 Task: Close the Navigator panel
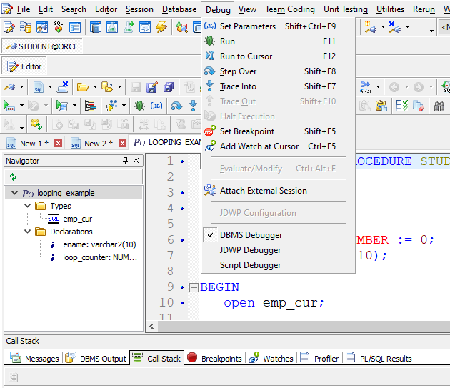coord(136,160)
